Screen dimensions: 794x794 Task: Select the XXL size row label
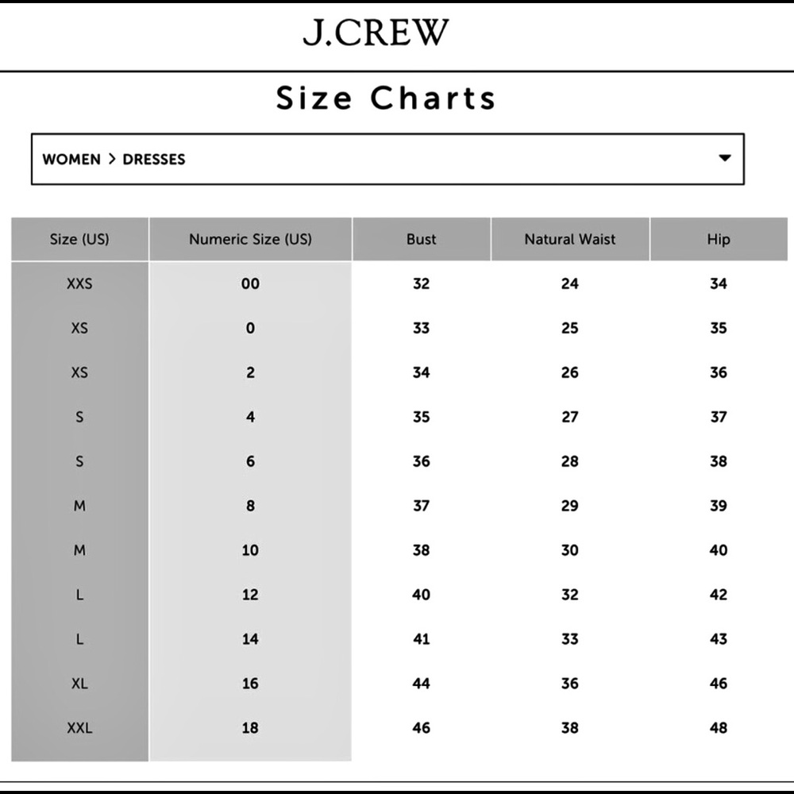pos(79,728)
